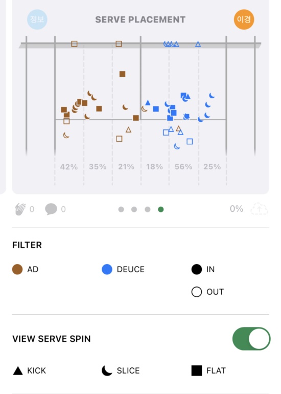Select the 56% serve placement zone
Screen dimensions: 281x394
(183, 167)
